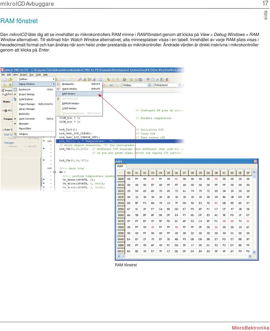Select Project Manager in View menu

34,104
